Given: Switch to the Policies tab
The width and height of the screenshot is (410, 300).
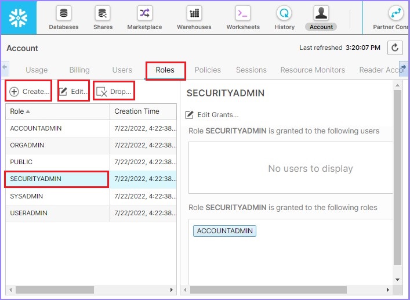Looking at the screenshot, I should point(208,70).
